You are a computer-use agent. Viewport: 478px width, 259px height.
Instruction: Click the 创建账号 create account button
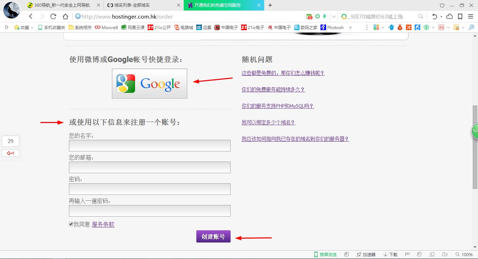213,237
